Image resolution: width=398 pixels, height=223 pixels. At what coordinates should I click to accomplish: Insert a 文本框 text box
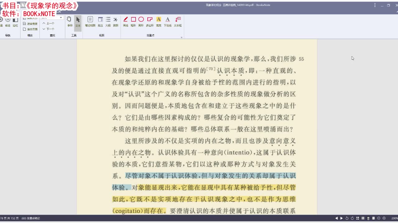tap(178, 21)
